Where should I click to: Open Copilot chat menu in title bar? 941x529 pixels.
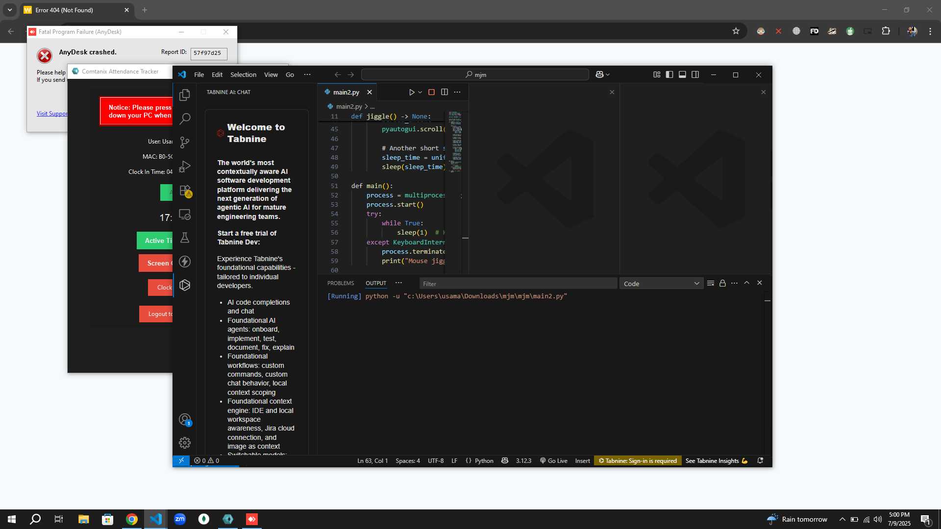tap(602, 74)
